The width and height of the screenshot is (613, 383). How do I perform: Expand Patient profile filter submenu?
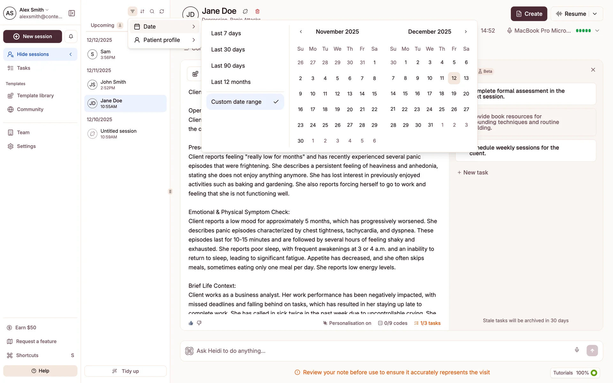coord(164,40)
